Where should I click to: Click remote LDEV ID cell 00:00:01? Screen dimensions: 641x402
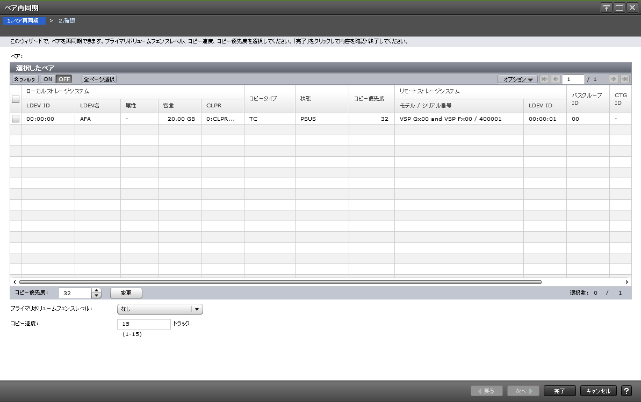544,119
